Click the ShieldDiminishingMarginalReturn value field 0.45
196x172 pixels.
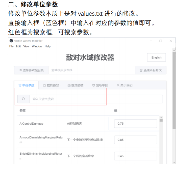[136, 156]
